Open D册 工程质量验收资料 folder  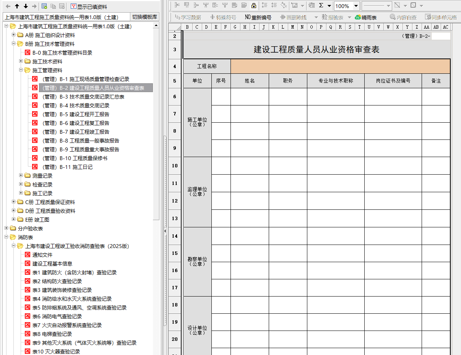click(50, 211)
